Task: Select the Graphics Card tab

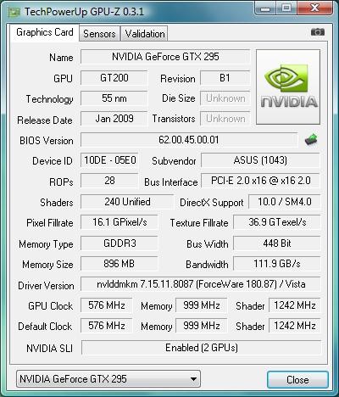Action: point(45,32)
